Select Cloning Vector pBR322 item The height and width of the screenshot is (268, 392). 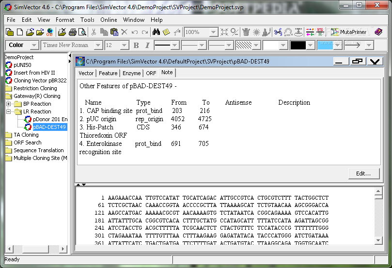click(40, 80)
